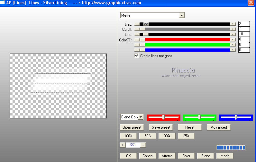Click the preview image area
256x162 pixels.
pyautogui.click(x=58, y=86)
